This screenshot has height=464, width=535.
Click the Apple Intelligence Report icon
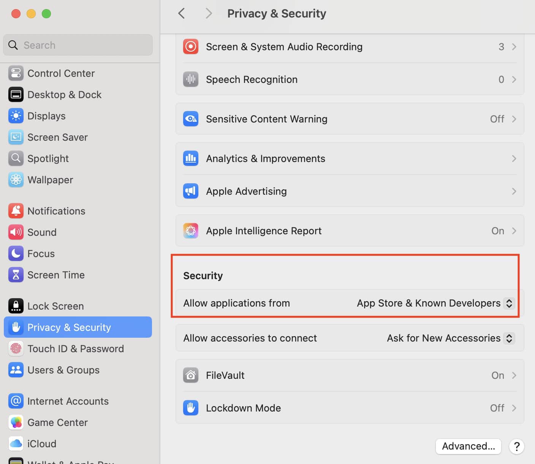click(191, 231)
